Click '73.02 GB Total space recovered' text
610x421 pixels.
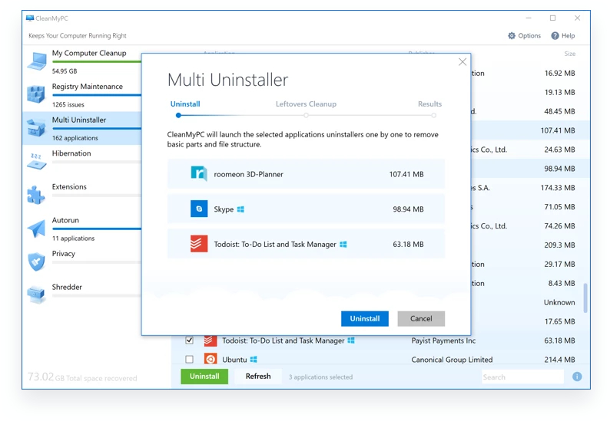pos(82,377)
